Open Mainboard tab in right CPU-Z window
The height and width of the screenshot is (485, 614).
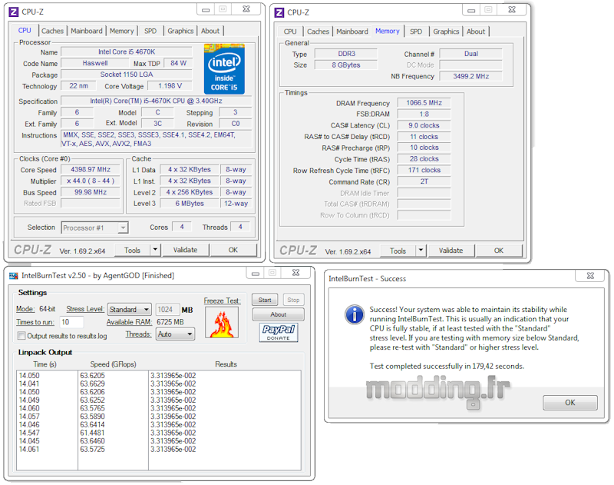352,32
